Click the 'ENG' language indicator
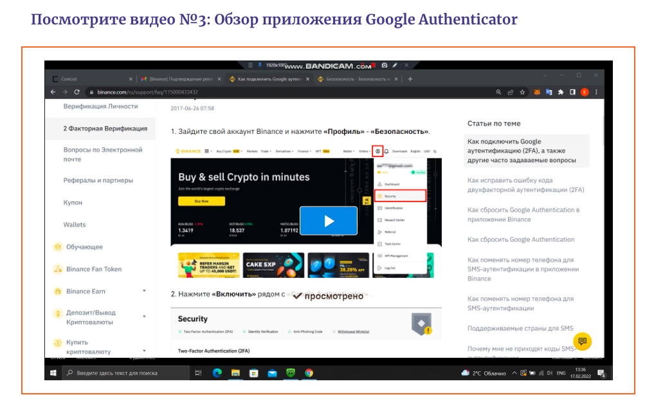This screenshot has width=645, height=397. click(561, 373)
